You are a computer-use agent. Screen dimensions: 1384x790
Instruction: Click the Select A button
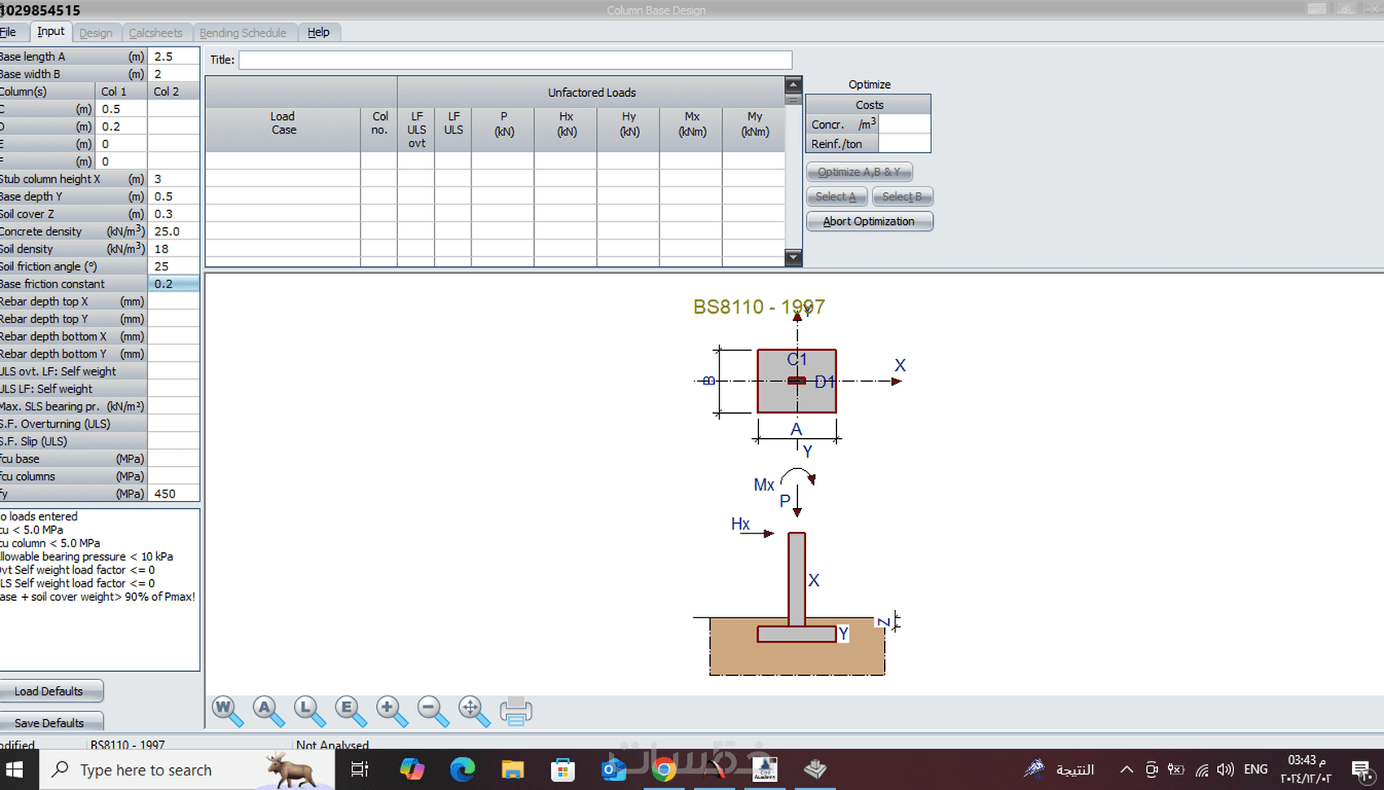point(836,196)
